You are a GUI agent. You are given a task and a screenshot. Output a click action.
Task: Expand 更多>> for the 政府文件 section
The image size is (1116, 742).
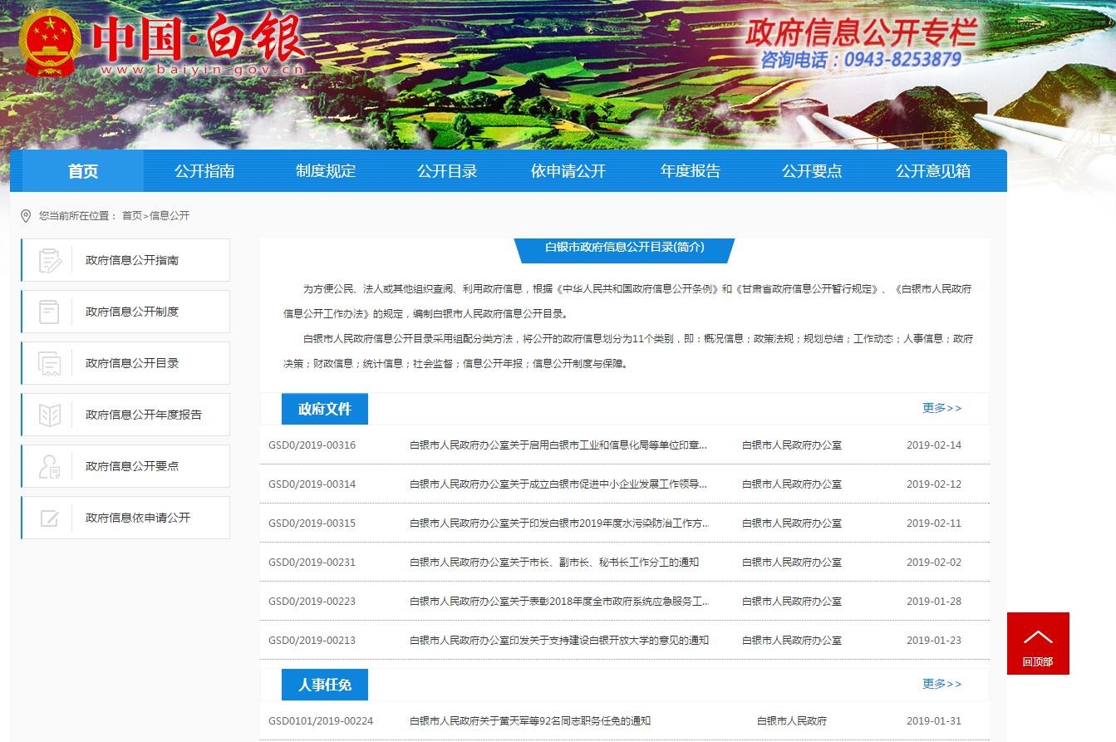pyautogui.click(x=941, y=408)
